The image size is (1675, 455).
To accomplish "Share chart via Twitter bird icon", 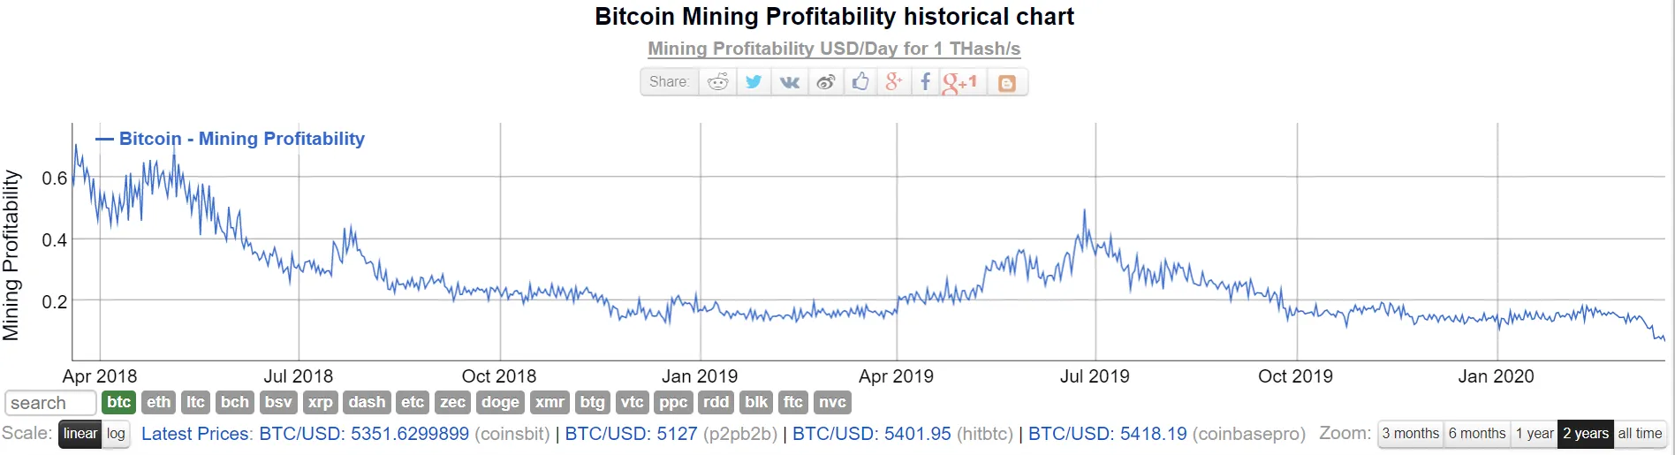I will click(x=754, y=82).
